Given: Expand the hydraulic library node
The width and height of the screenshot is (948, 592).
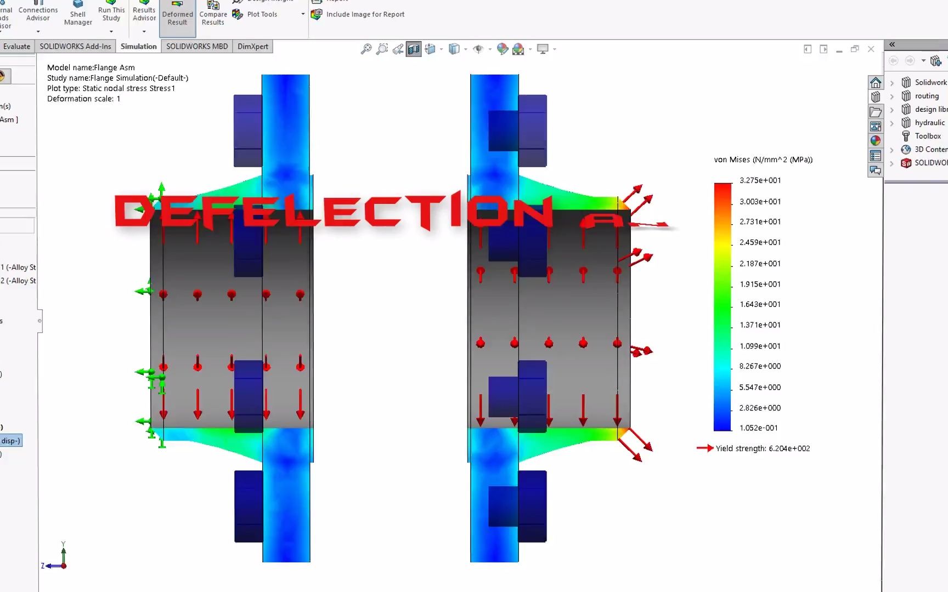Looking at the screenshot, I should pos(893,123).
